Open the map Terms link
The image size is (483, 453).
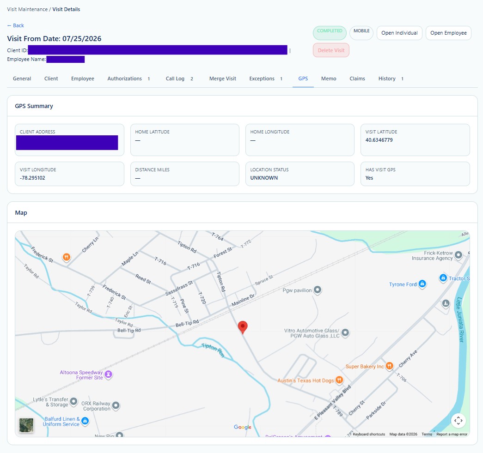[427, 434]
